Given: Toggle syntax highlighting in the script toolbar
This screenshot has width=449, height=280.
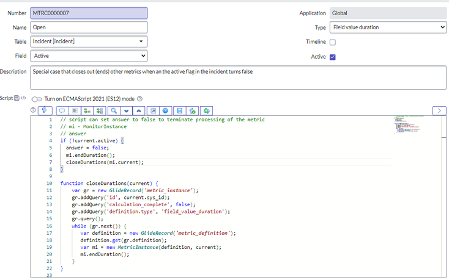Looking at the screenshot, I should point(45,110).
